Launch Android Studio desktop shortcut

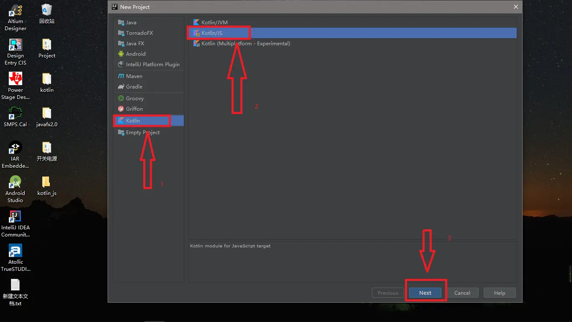(x=15, y=190)
